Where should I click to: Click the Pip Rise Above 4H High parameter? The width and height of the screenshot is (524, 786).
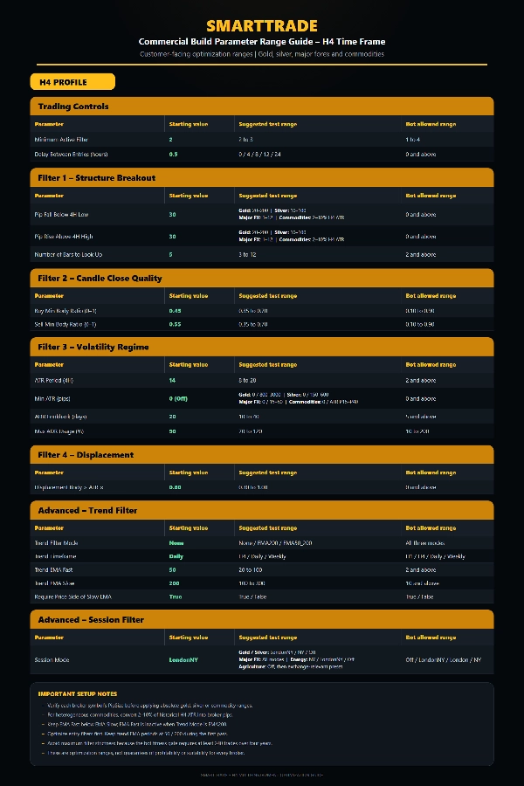(64, 236)
